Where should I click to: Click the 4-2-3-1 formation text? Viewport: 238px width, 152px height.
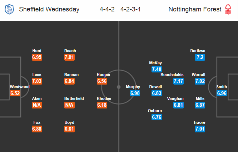(130, 9)
